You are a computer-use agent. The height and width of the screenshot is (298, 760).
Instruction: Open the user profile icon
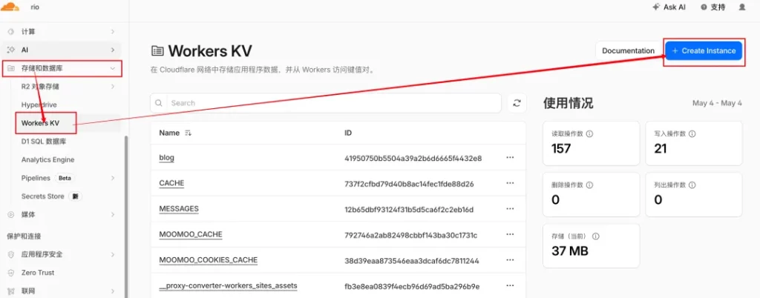point(742,7)
